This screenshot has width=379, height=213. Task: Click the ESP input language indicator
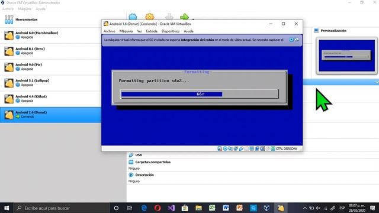(342, 208)
